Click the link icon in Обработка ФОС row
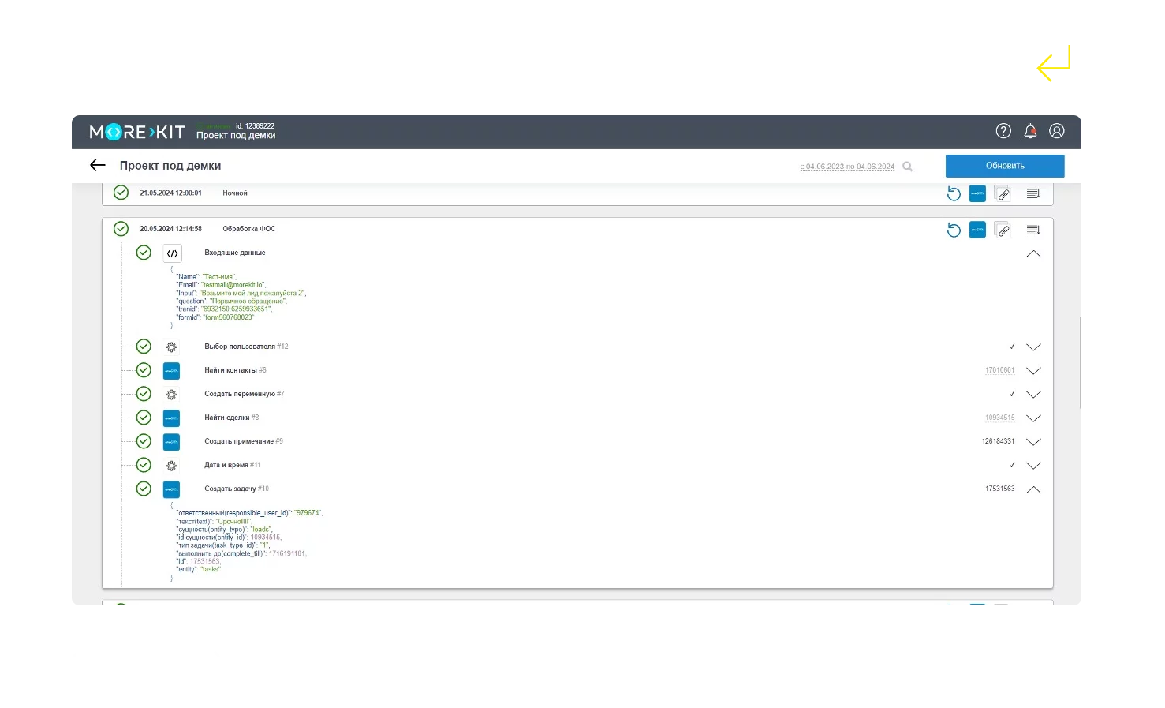Viewport: 1165px width, 708px height. pos(1003,230)
